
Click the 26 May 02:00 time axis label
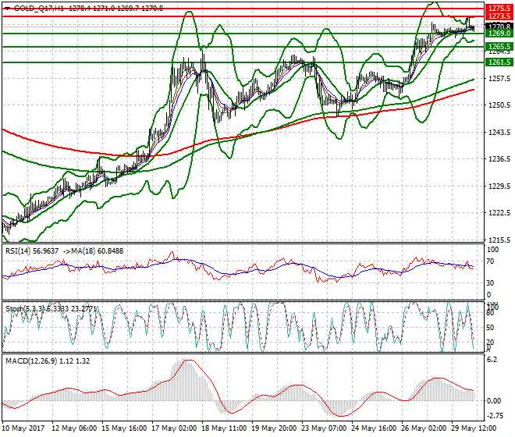(424, 428)
